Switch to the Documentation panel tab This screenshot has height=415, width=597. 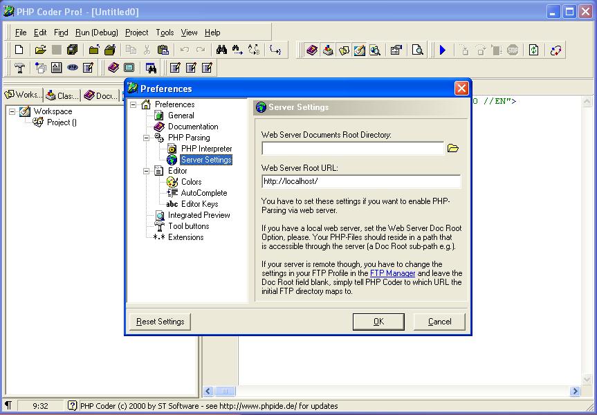(101, 95)
